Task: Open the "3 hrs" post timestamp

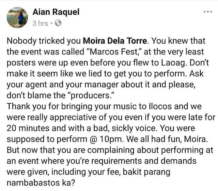Action: (x=40, y=24)
